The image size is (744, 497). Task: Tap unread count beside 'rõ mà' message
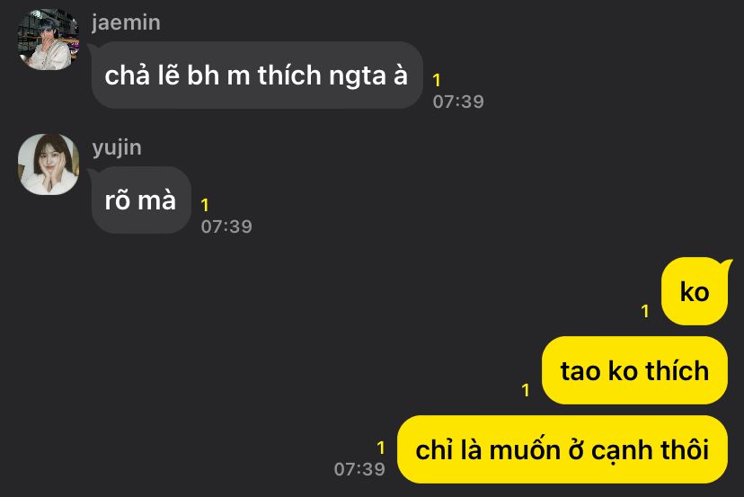(205, 205)
